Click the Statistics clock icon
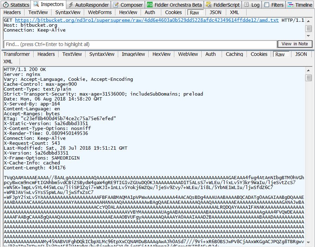315x247 pixels. pyautogui.click(x=6, y=5)
